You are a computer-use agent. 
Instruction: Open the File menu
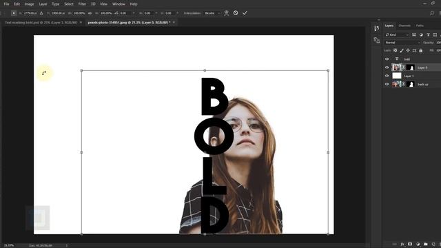(6, 4)
